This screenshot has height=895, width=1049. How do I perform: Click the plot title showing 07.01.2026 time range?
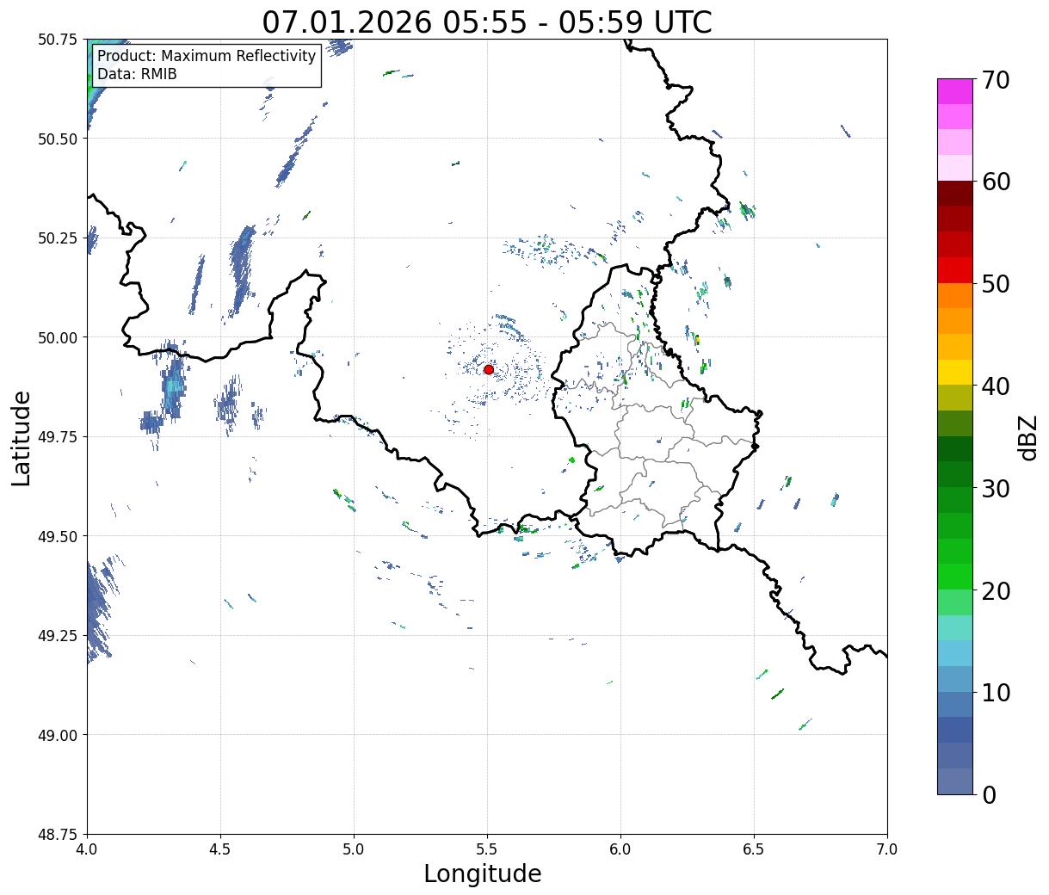pos(486,22)
